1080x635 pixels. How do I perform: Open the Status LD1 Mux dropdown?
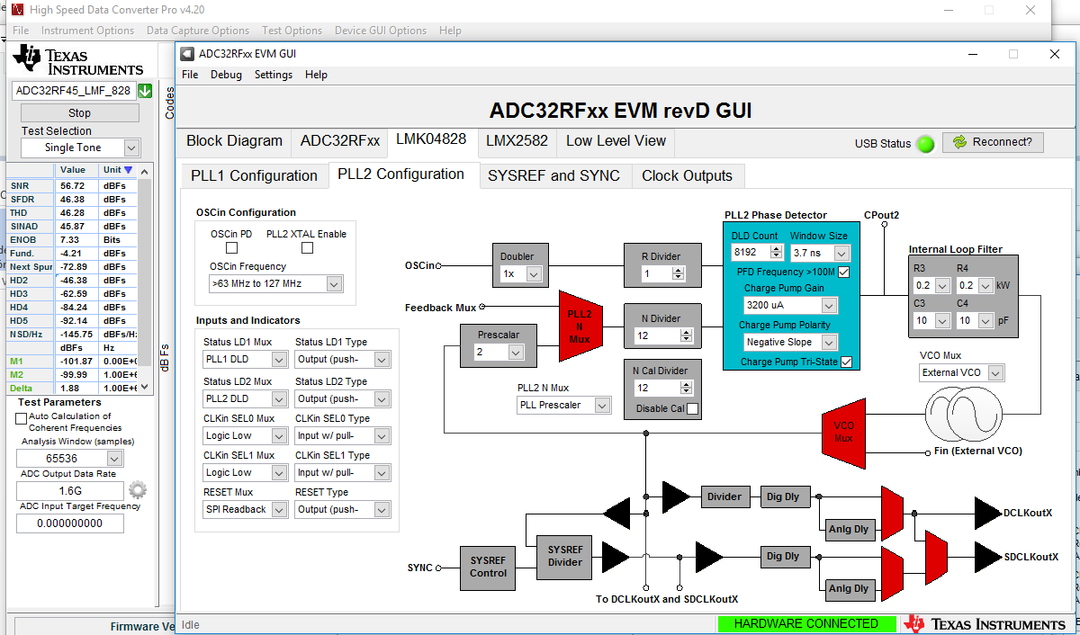tap(279, 361)
